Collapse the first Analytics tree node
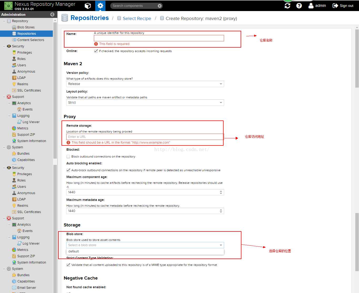The height and width of the screenshot is (293, 359). (x=9, y=103)
